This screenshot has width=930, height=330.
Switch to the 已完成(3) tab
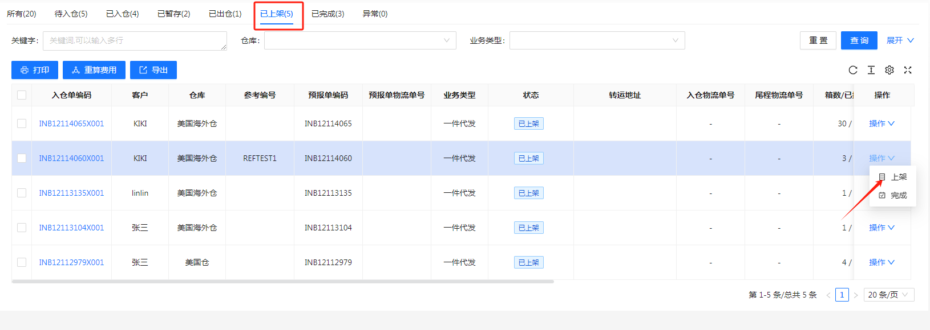pos(327,14)
